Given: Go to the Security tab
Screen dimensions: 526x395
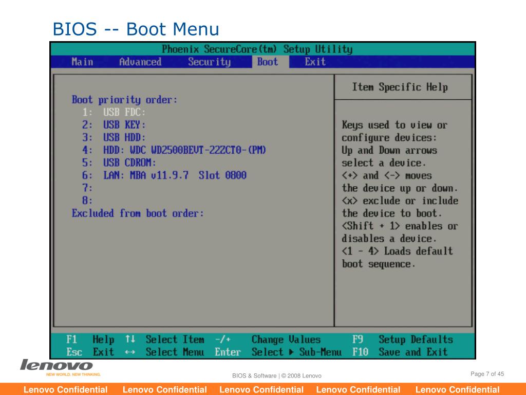Looking at the screenshot, I should pos(210,62).
